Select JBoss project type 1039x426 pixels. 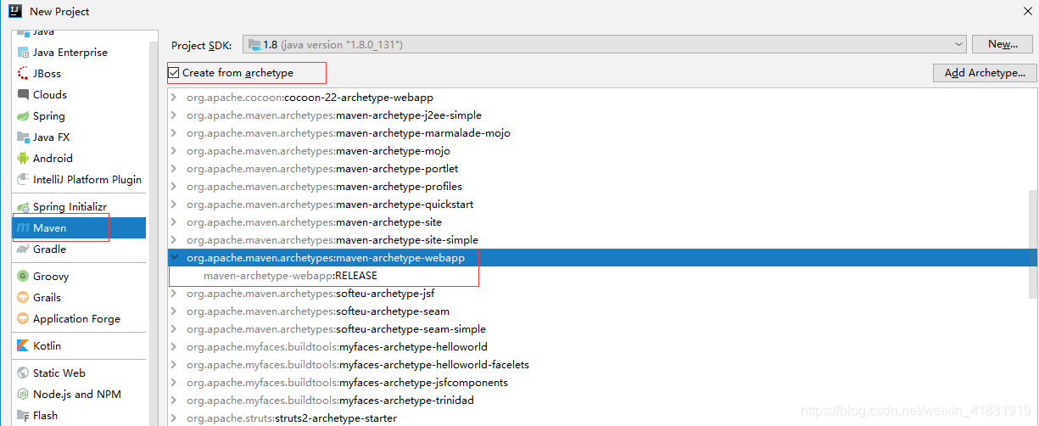(x=81, y=74)
